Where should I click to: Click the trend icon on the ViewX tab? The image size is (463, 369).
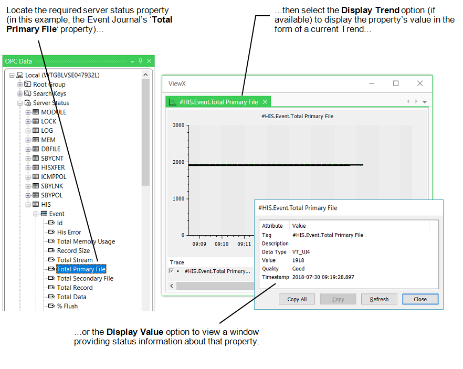pyautogui.click(x=172, y=102)
